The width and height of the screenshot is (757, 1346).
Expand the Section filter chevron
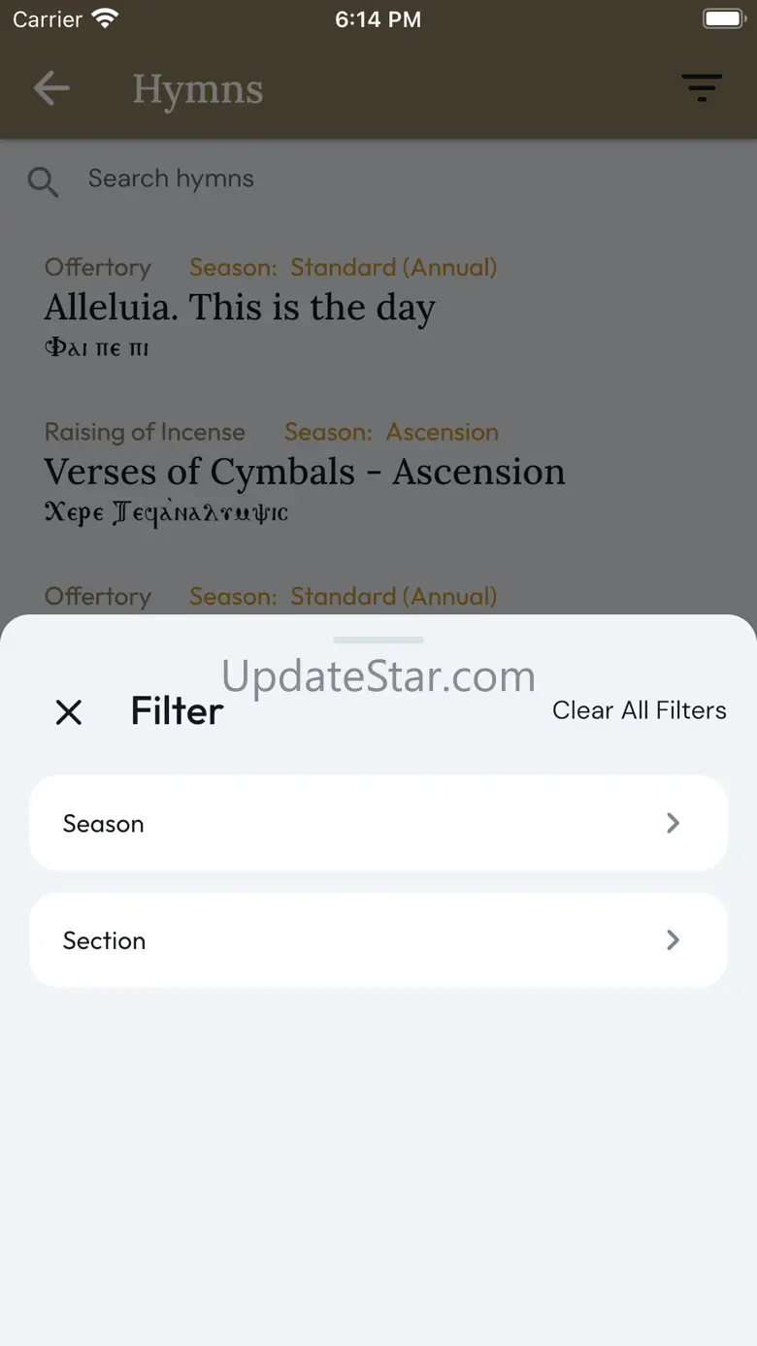click(x=673, y=939)
